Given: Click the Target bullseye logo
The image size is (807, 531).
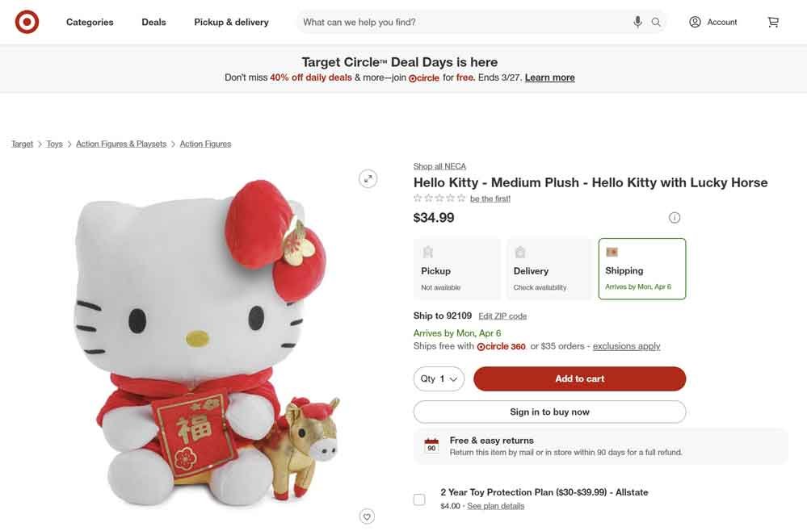Looking at the screenshot, I should click(x=27, y=21).
